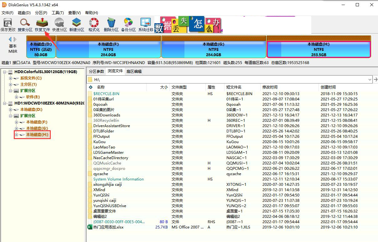The image size is (378, 242).
Task: Expand 本地磁盘(G:) in tree
Action: click(x=16, y=128)
